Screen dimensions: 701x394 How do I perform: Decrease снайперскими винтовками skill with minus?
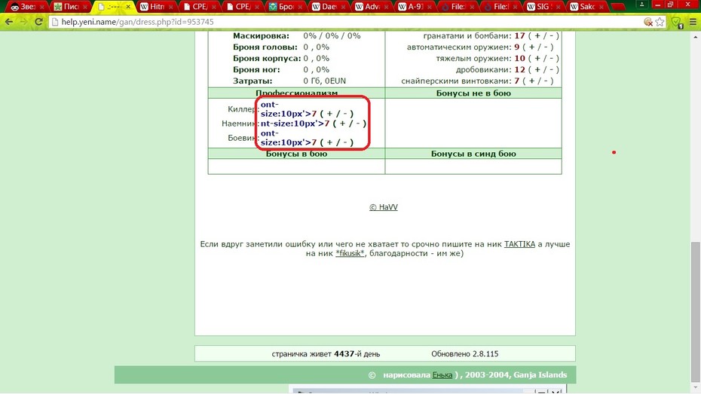[x=545, y=81]
